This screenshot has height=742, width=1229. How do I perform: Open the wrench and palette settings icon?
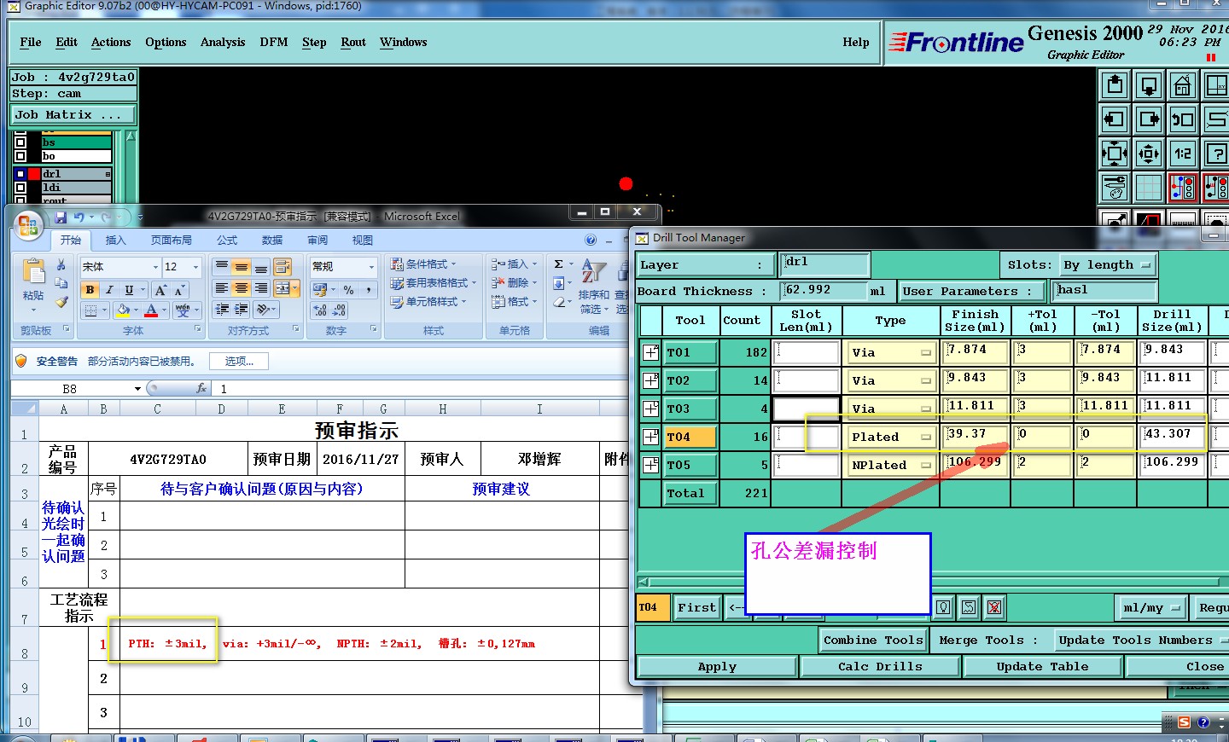1115,188
